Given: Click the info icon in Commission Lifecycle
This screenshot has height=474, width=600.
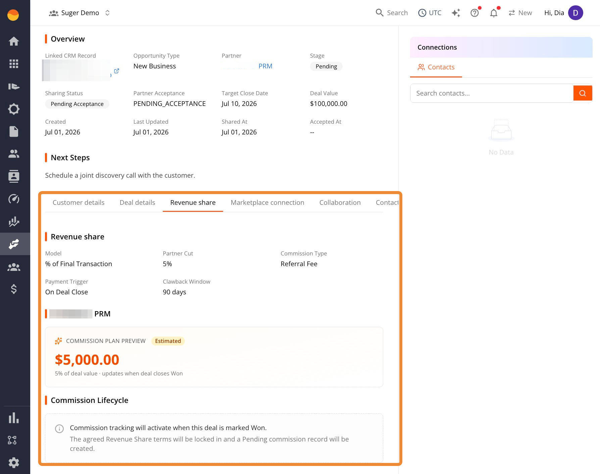Looking at the screenshot, I should 59,428.
